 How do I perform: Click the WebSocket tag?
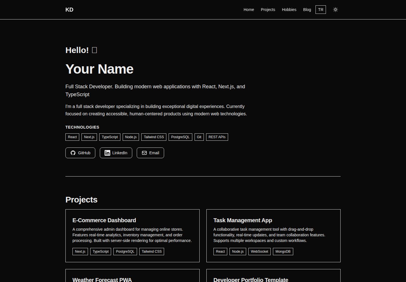(x=259, y=252)
